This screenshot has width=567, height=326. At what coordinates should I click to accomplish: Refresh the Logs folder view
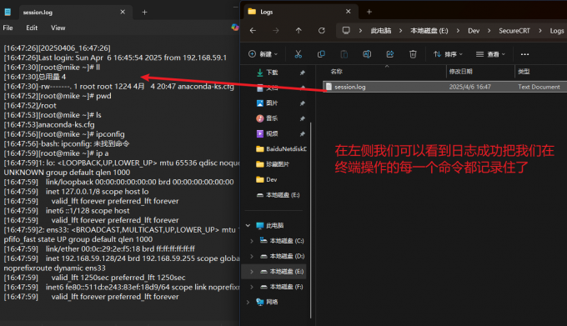coord(322,31)
